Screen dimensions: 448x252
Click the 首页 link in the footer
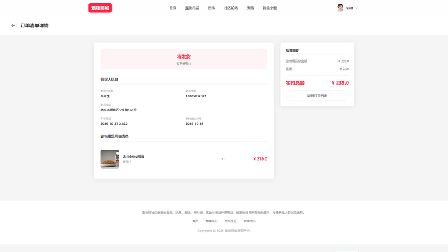click(x=195, y=221)
